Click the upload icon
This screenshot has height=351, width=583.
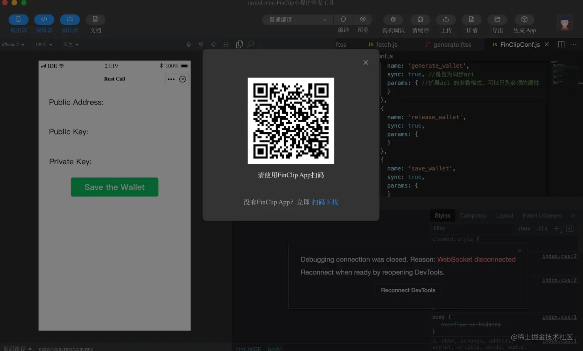click(446, 19)
